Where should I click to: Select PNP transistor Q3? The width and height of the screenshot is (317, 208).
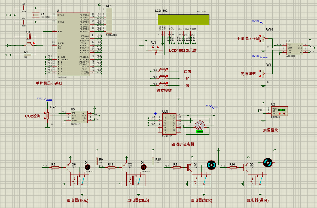(246, 167)
